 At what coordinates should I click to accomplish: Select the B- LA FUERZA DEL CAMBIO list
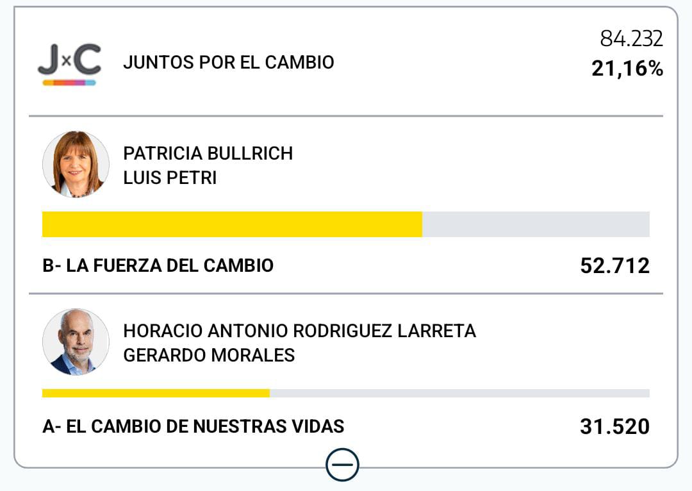coord(158,265)
